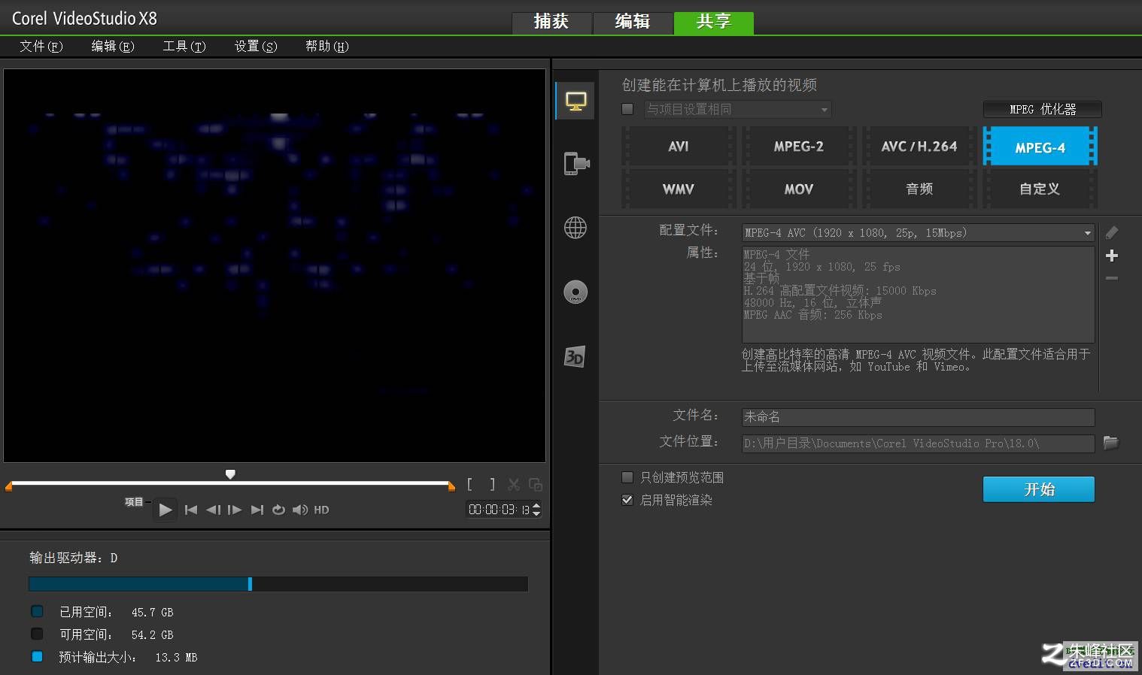The image size is (1142, 675).
Task: Open the Edit tab
Action: 633,22
